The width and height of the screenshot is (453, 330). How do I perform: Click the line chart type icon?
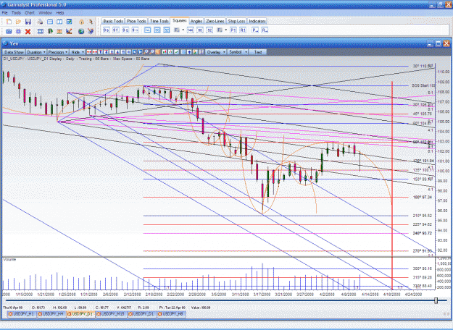coord(177,52)
